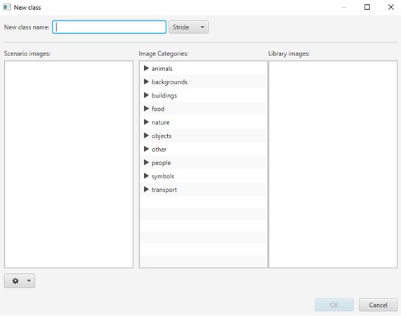
Task: Maximize the New class window
Action: tap(367, 7)
